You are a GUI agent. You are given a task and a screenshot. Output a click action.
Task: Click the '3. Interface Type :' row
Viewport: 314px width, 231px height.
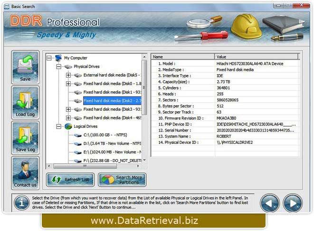pos(225,76)
